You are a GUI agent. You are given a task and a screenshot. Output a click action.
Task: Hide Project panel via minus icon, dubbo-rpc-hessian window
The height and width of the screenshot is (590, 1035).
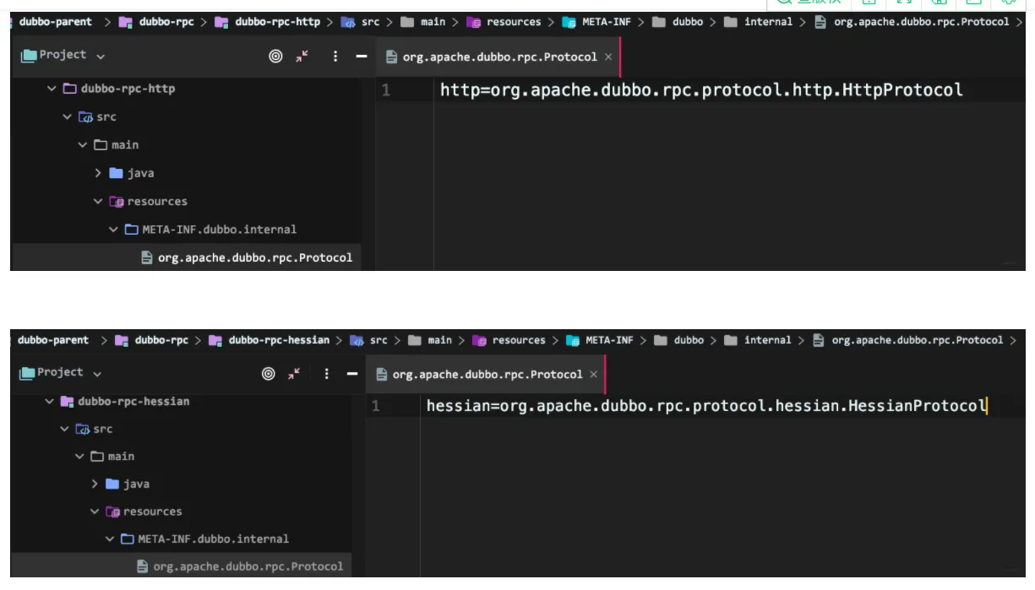[351, 373]
